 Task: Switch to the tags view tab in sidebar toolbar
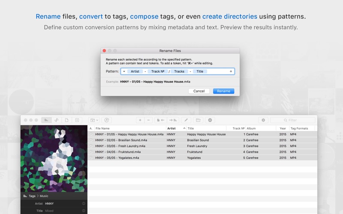click(46, 120)
